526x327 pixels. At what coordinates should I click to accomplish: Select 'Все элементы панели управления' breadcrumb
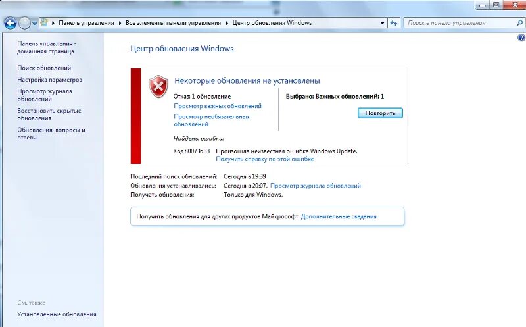(173, 23)
